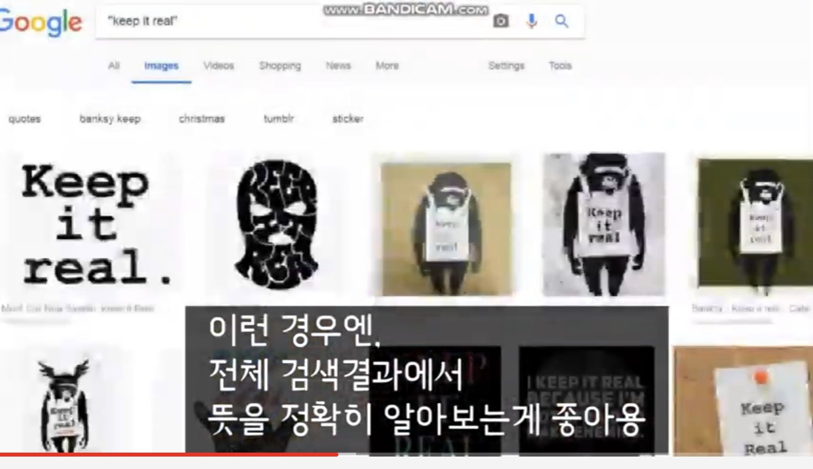Screen dimensions: 813x469
Task: Start voice search with microphone icon
Action: point(532,22)
